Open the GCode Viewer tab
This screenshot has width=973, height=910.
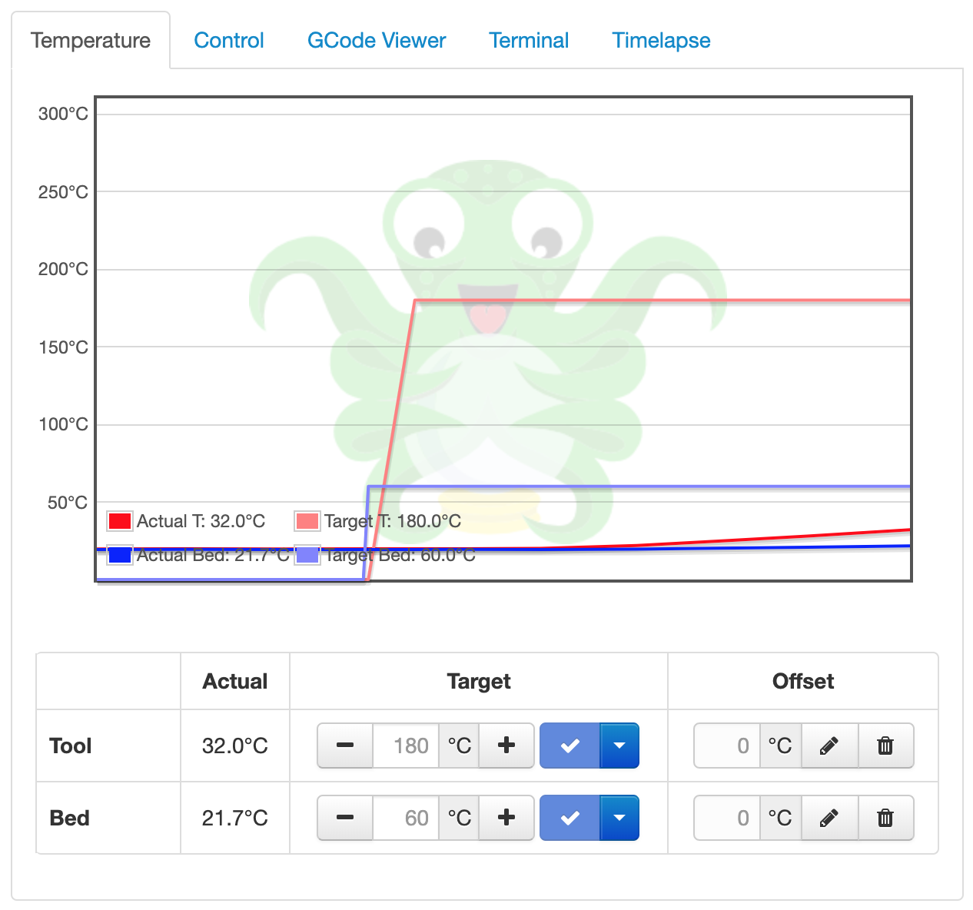[377, 41]
